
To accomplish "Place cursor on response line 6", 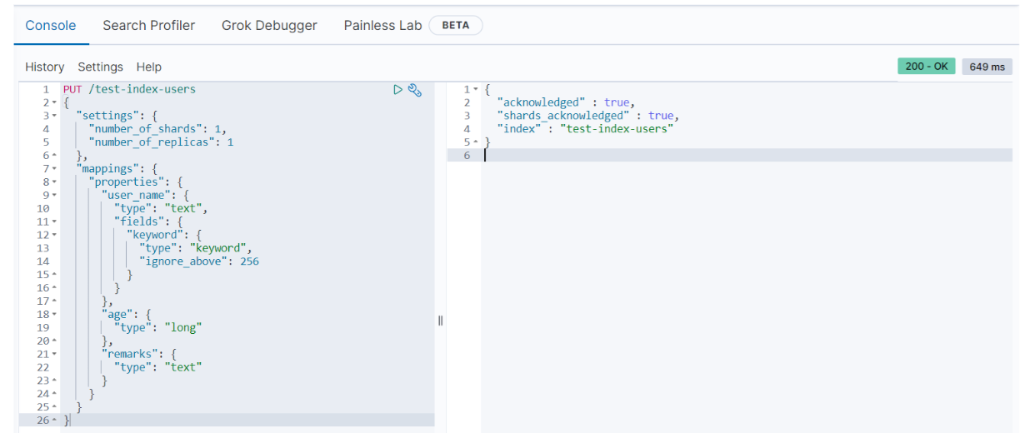I will pos(746,156).
